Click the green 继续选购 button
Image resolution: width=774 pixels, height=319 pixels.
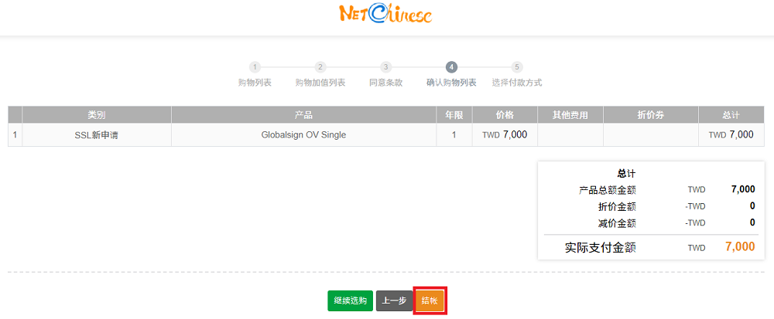click(x=350, y=300)
